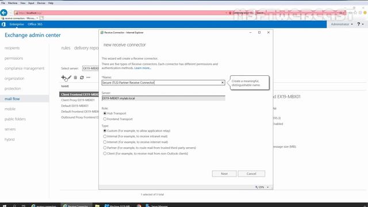Viewport: 368px width, 207px height.
Task: Open the new tab button in browser
Action: 41,18
